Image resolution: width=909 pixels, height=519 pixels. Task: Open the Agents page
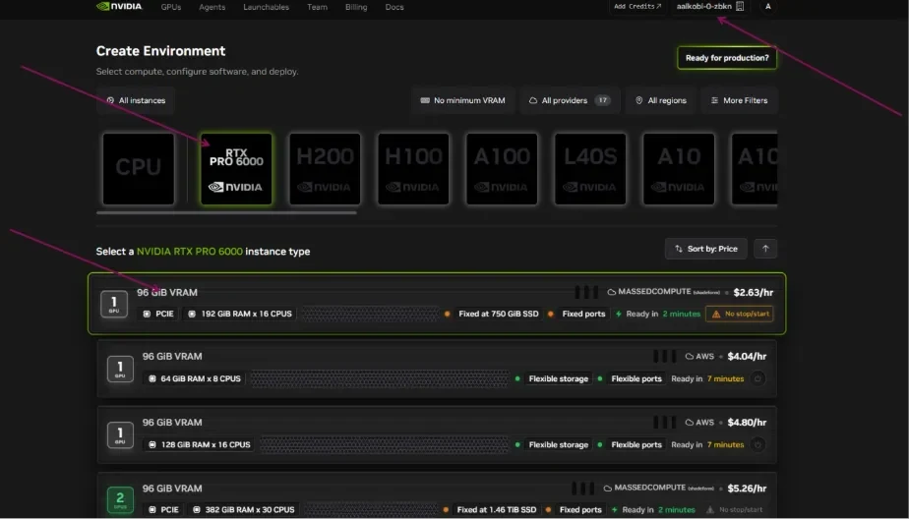(212, 7)
